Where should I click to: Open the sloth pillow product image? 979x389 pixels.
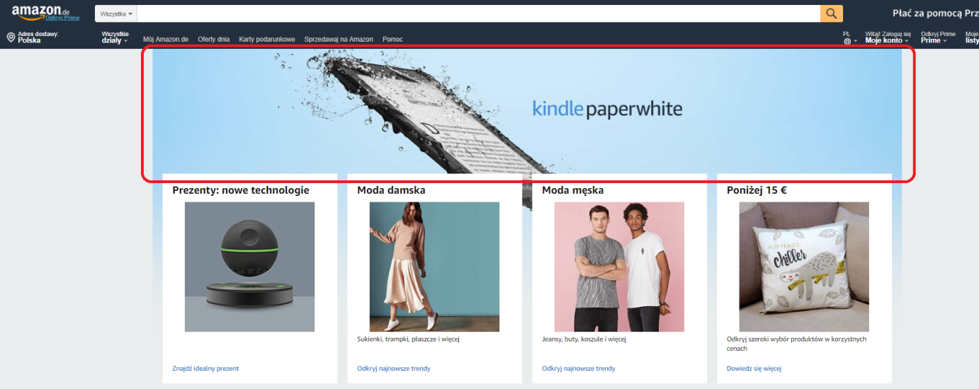[x=804, y=267]
